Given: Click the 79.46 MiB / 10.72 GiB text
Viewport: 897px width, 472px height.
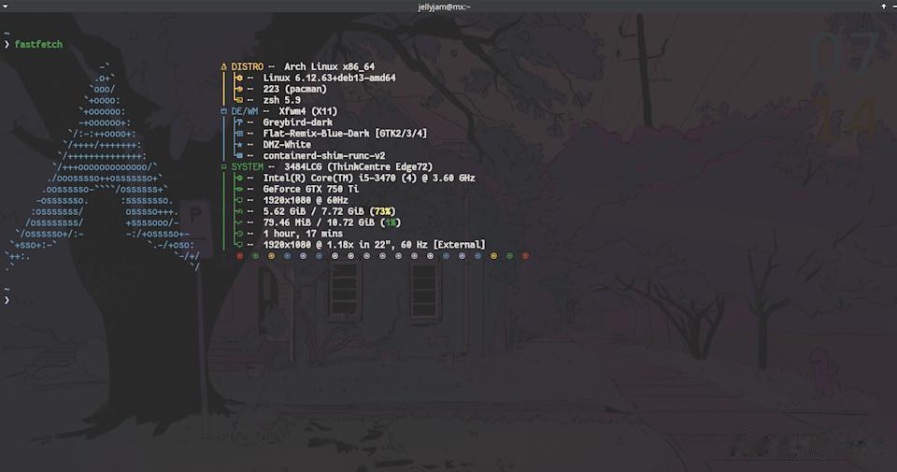Looking at the screenshot, I should click(319, 222).
